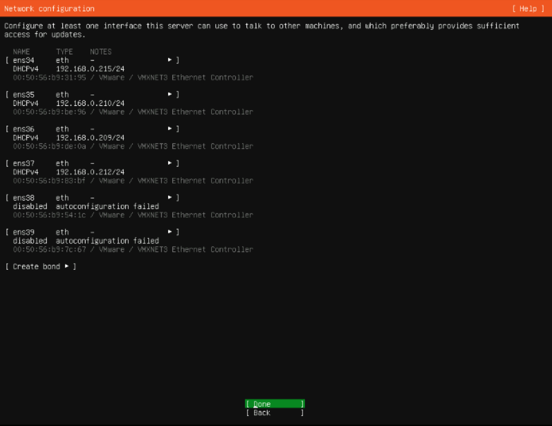Open the Help menu in header
This screenshot has height=426, width=552.
click(x=528, y=9)
